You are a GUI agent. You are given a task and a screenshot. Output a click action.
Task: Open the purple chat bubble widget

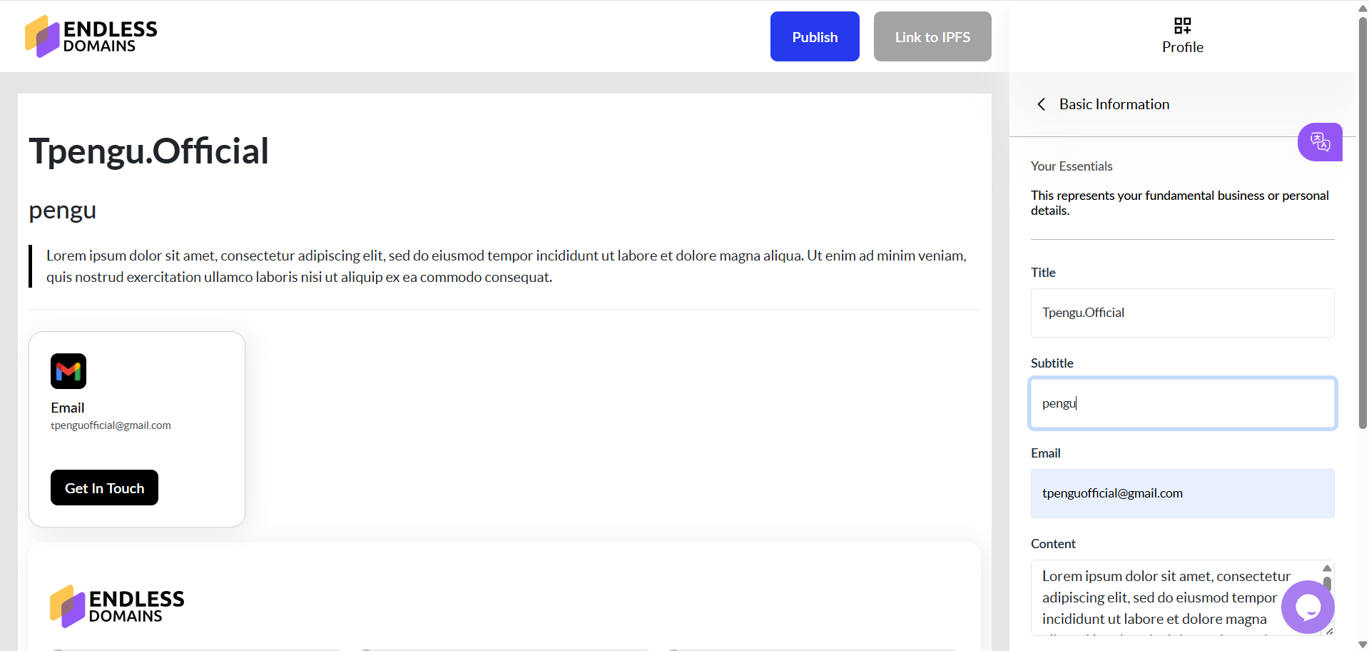pyautogui.click(x=1308, y=607)
